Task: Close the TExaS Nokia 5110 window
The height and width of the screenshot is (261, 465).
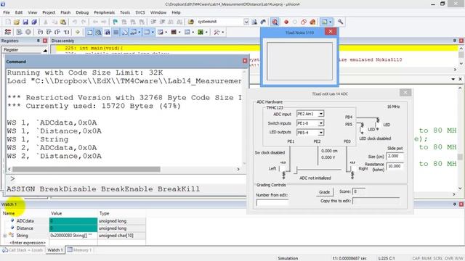Action: pyautogui.click(x=331, y=31)
